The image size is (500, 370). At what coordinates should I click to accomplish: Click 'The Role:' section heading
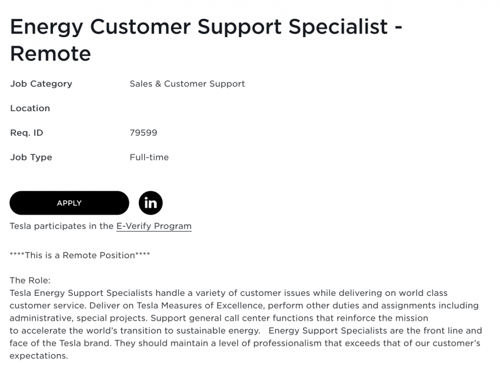click(30, 281)
